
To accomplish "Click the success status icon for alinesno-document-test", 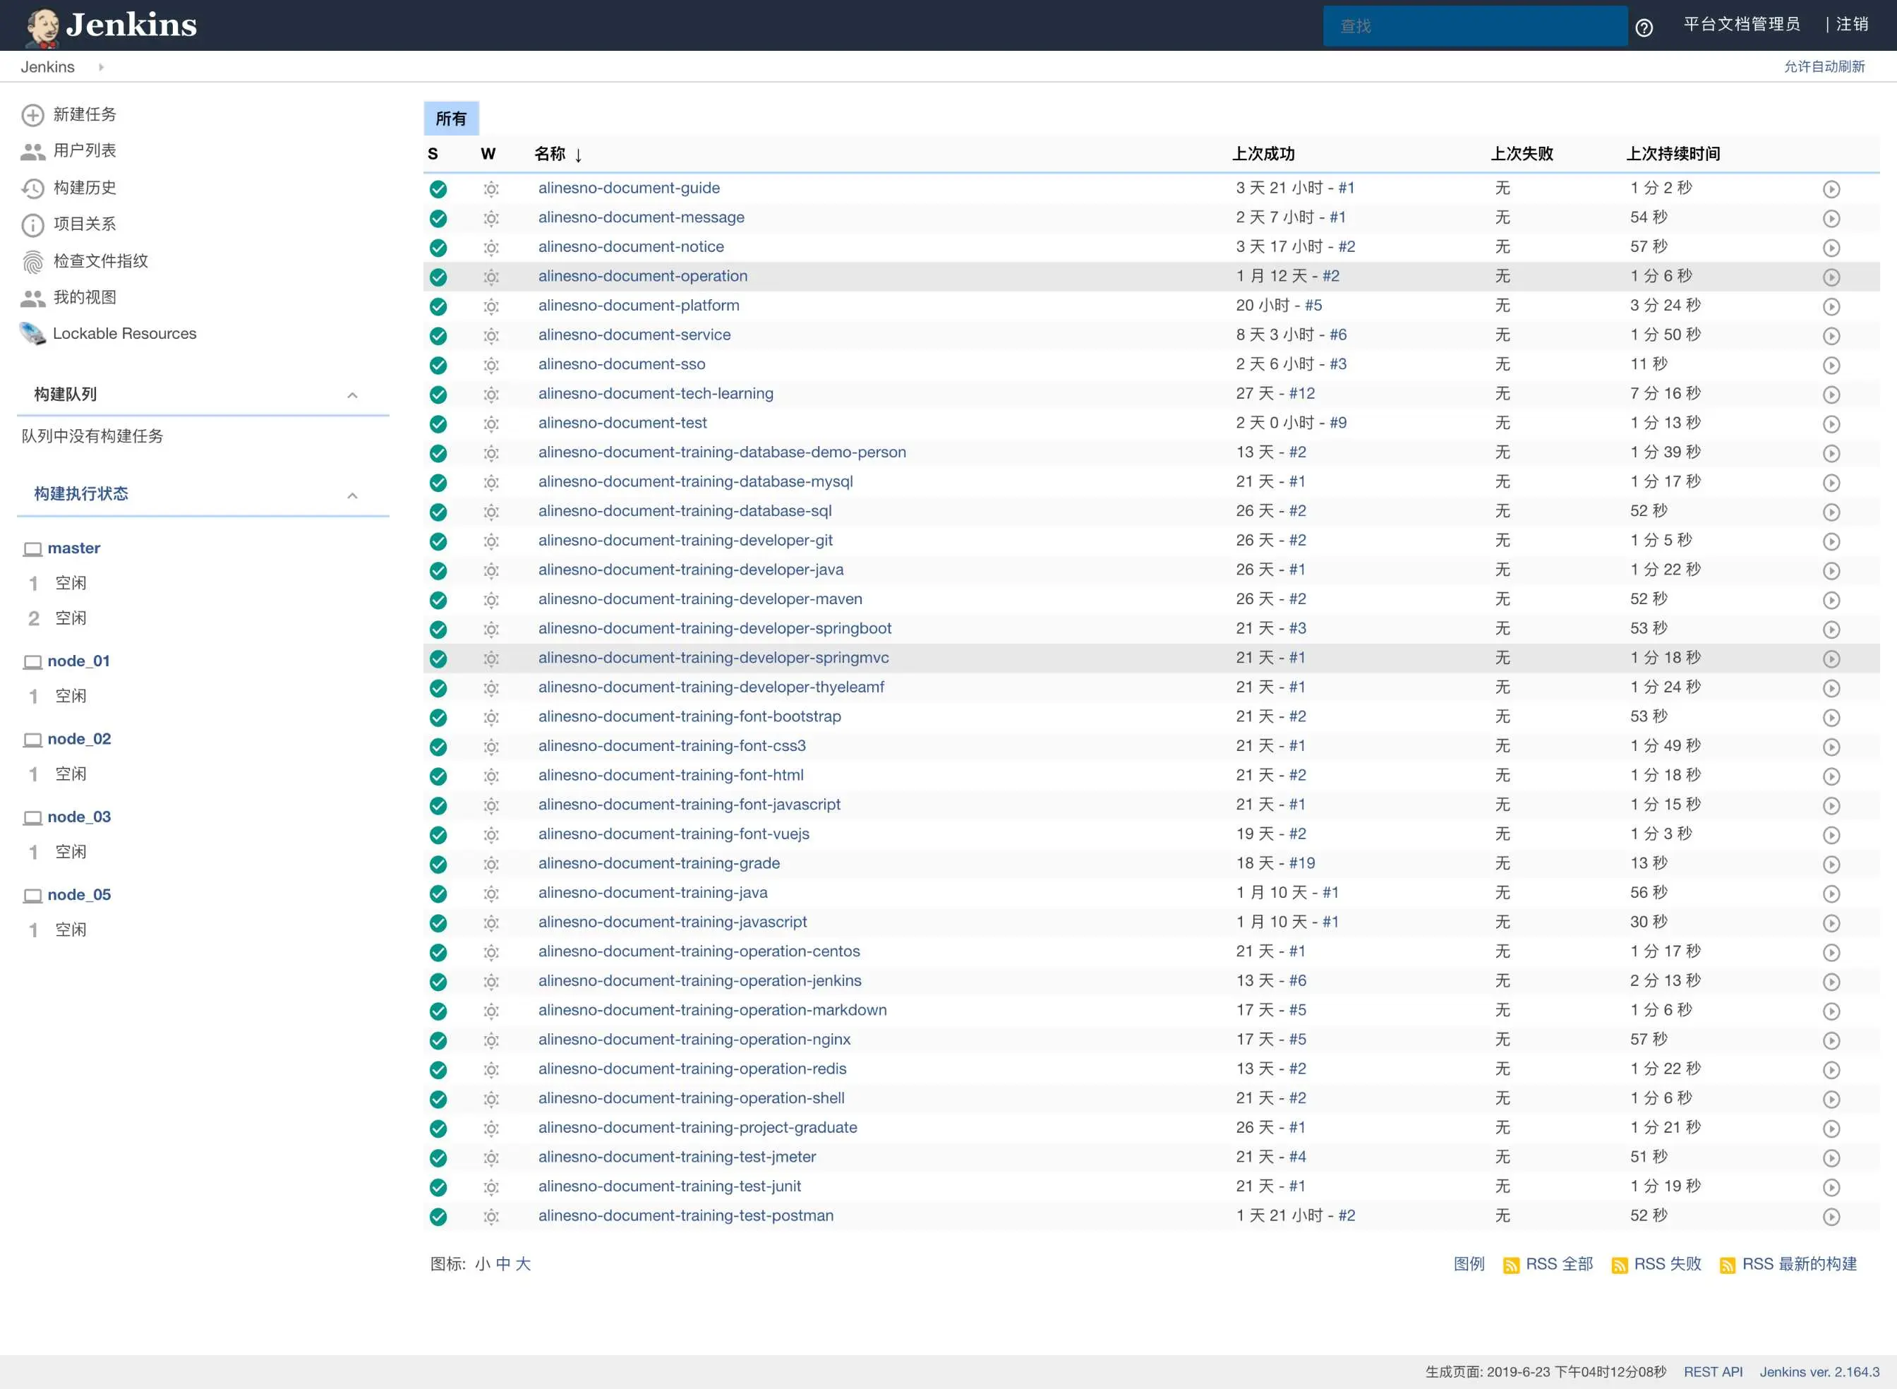I will (x=438, y=423).
